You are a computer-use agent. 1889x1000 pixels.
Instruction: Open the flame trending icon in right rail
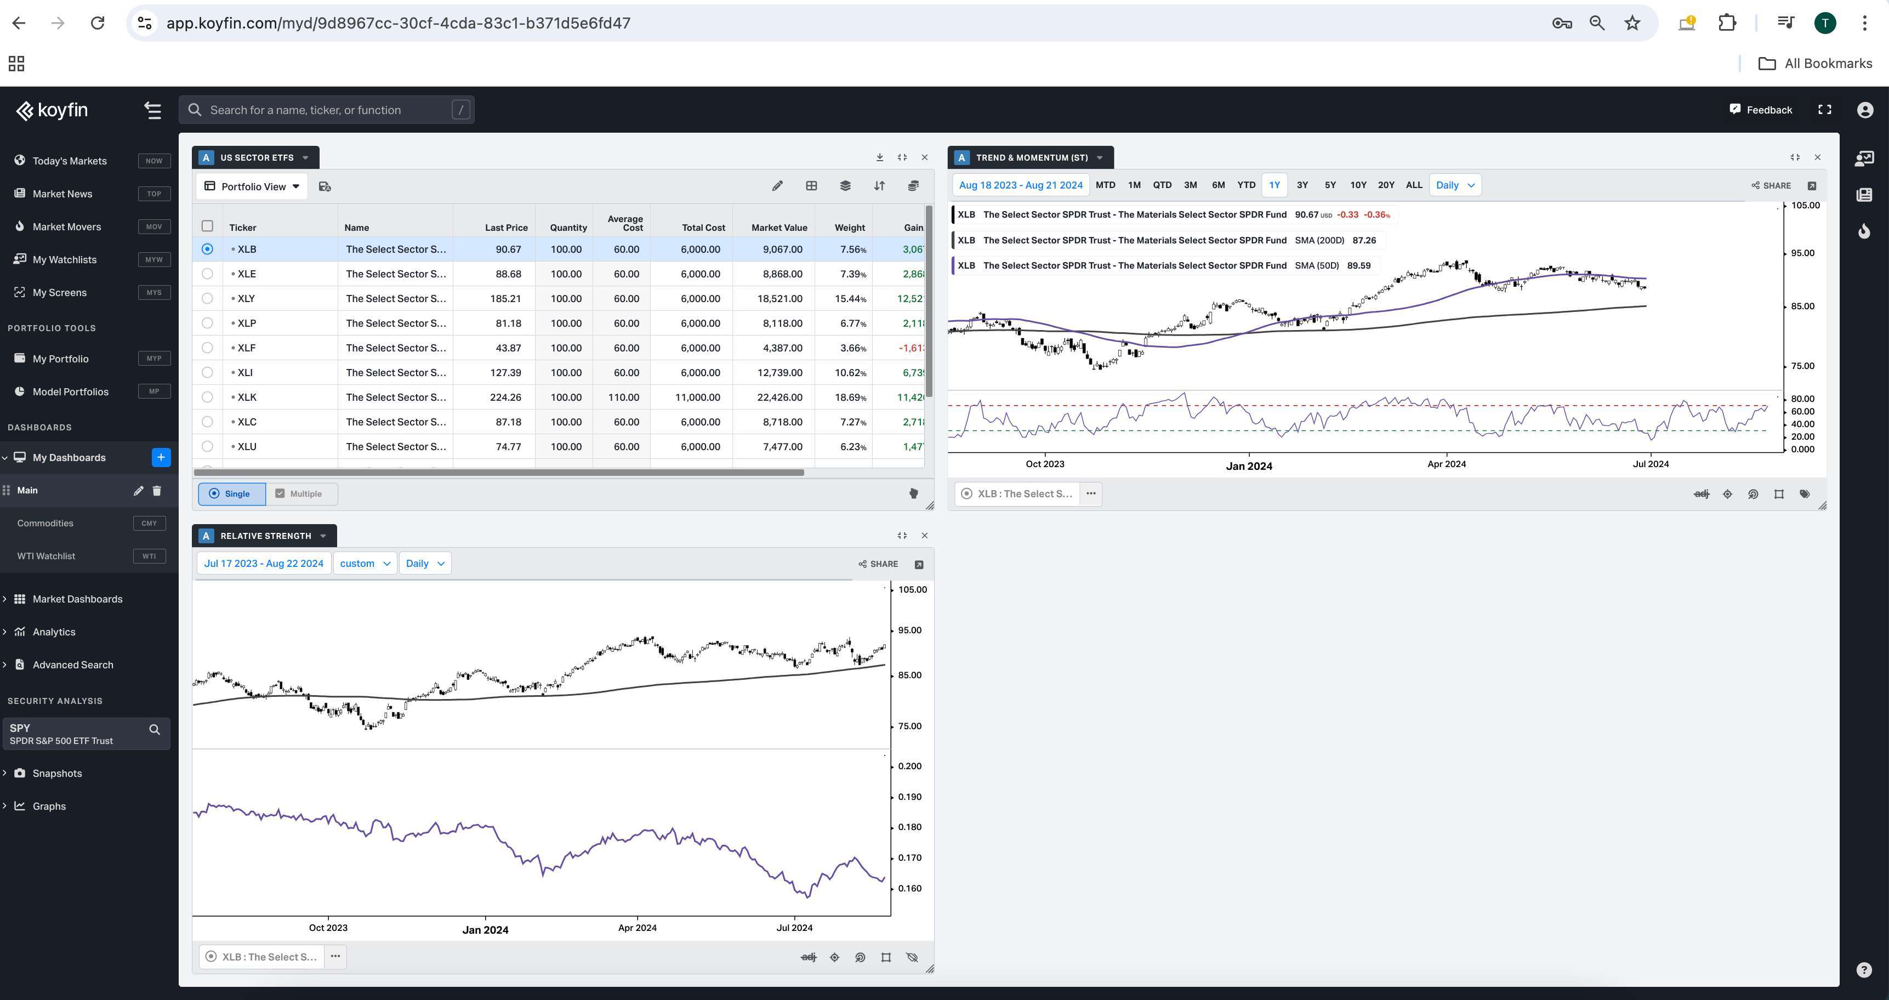1865,232
